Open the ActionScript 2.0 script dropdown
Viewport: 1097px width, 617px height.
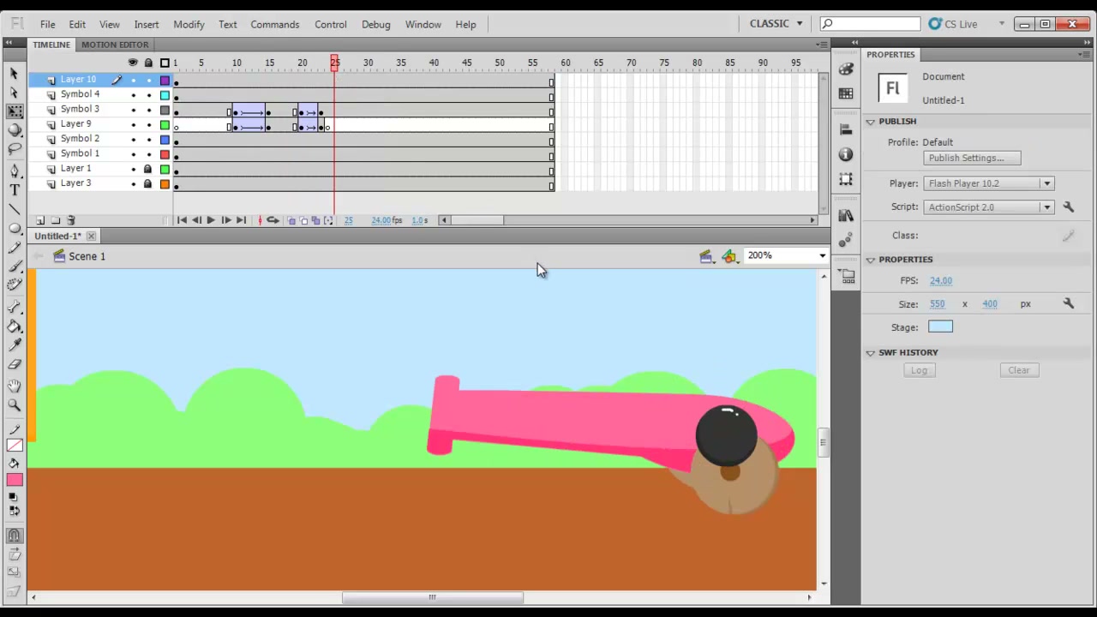point(988,207)
